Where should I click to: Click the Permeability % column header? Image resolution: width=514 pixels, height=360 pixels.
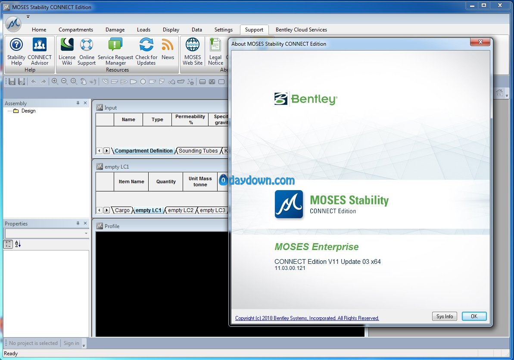pyautogui.click(x=190, y=119)
